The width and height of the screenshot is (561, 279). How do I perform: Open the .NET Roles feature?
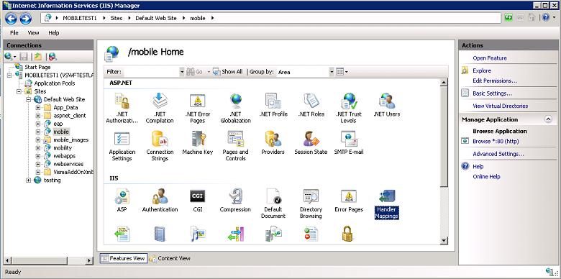311,105
